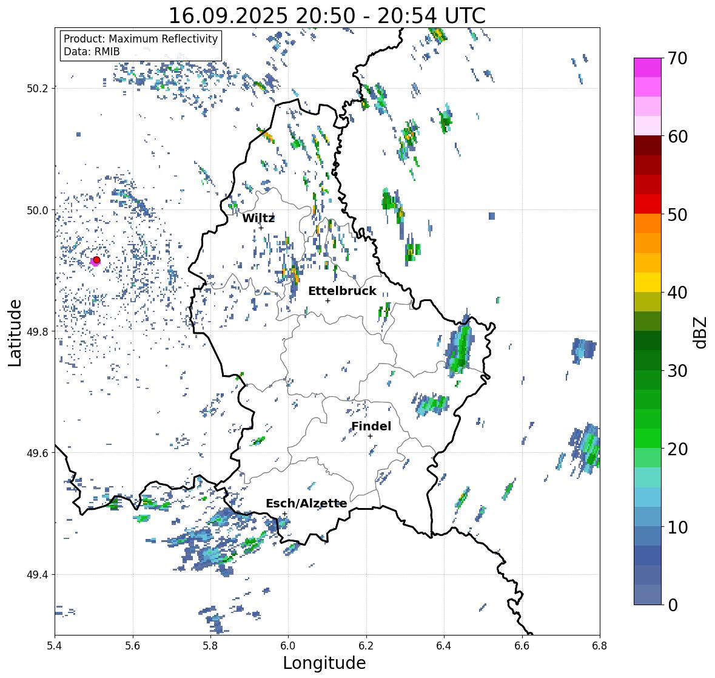Image resolution: width=715 pixels, height=678 pixels.
Task: Click longitude tick label 5.8
Action: tap(210, 645)
